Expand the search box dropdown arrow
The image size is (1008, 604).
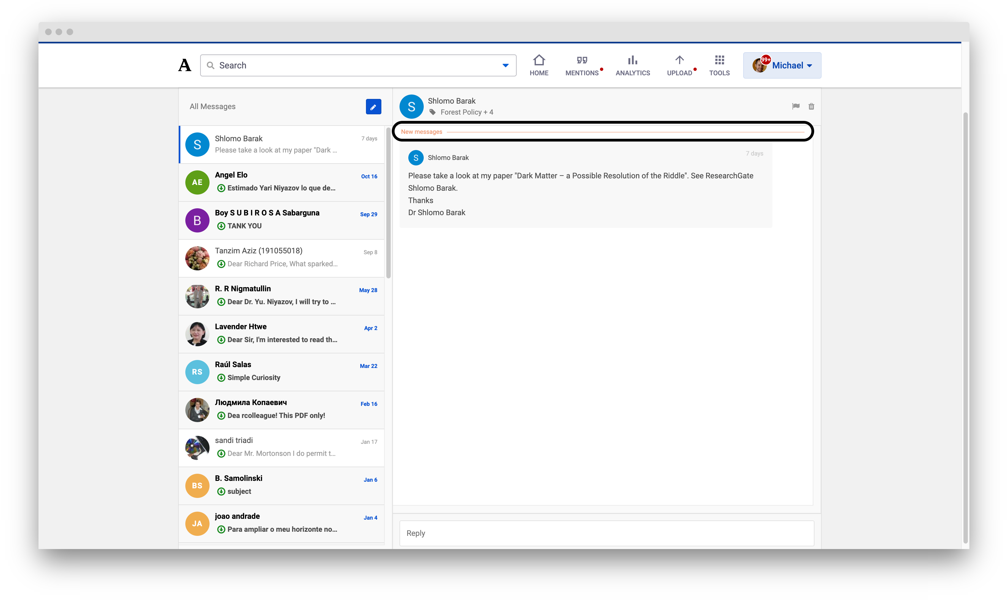click(505, 65)
